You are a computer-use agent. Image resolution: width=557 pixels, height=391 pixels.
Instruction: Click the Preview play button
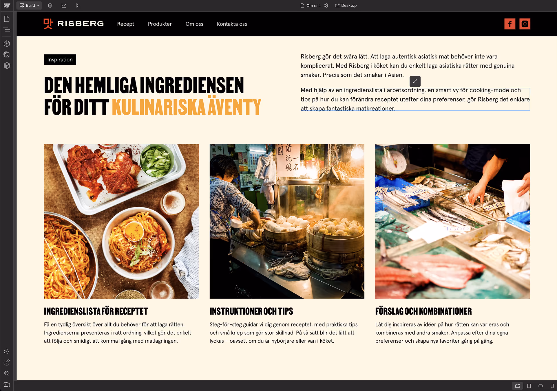click(78, 5)
